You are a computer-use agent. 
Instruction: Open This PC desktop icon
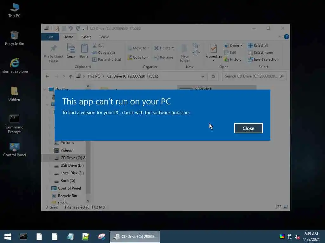click(x=14, y=10)
